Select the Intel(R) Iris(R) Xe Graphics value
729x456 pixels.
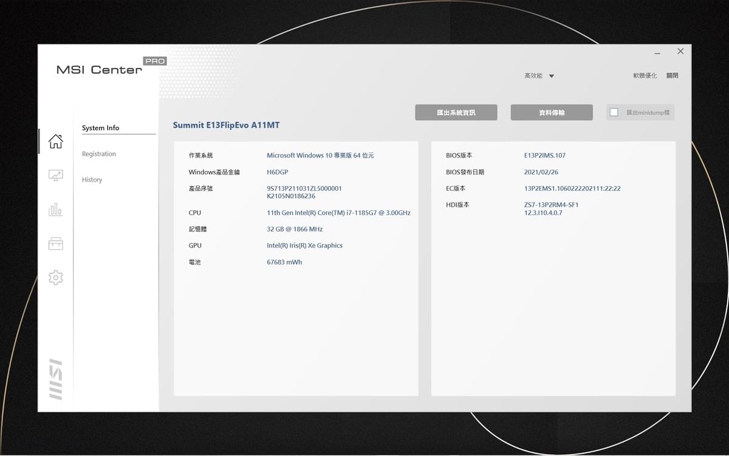[x=304, y=246]
